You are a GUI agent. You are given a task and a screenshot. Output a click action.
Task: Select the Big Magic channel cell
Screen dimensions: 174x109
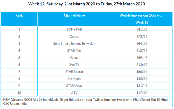[74, 79]
